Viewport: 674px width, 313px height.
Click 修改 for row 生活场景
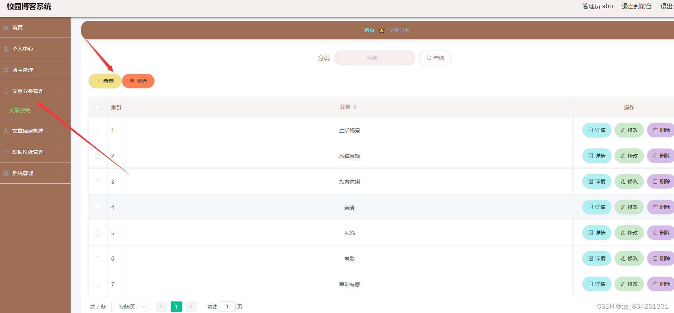(x=629, y=130)
